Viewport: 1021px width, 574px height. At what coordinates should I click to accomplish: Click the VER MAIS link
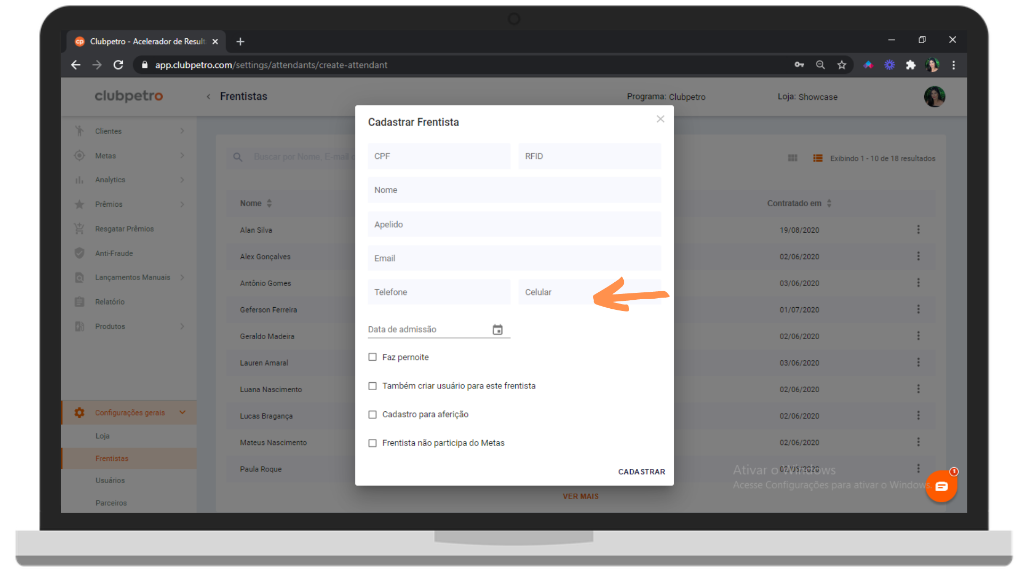[580, 496]
